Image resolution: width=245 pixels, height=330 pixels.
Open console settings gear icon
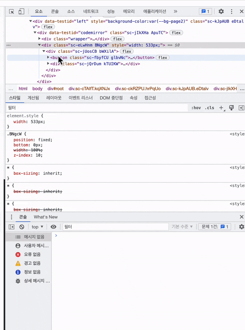tap(241, 227)
